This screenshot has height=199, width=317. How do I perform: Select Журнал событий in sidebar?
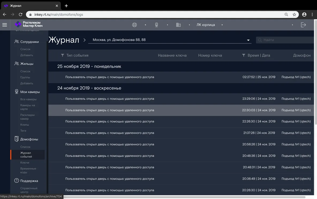click(x=28, y=155)
